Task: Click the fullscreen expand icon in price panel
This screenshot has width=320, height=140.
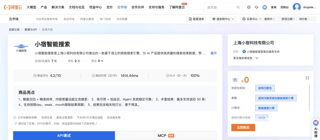Action: pos(307,78)
